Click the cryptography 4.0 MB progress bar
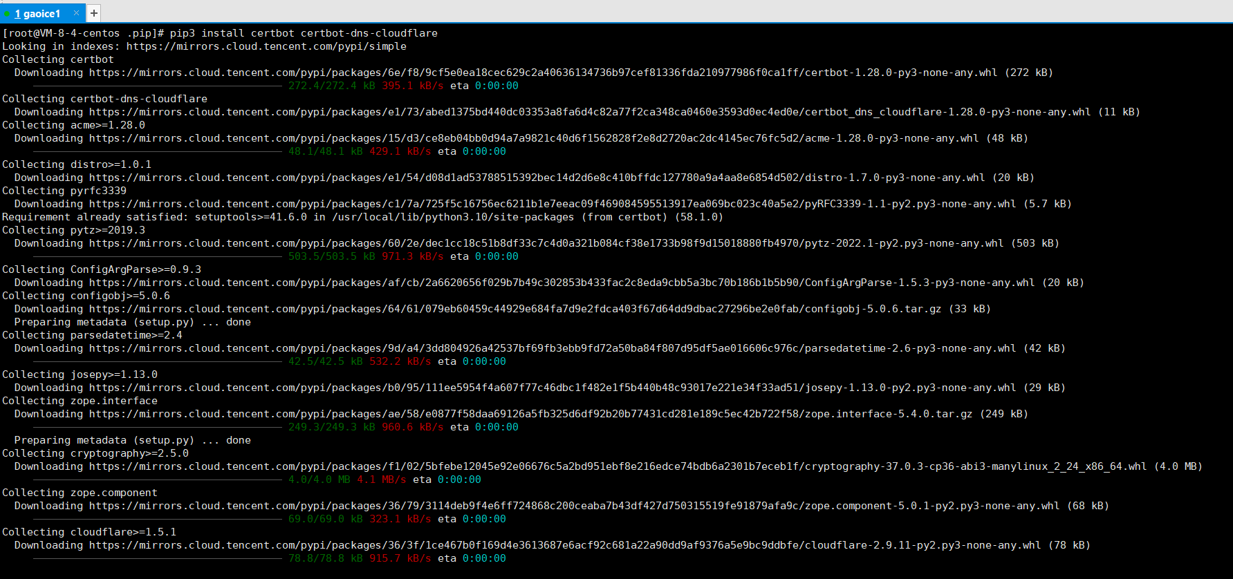The image size is (1233, 579). click(x=147, y=480)
